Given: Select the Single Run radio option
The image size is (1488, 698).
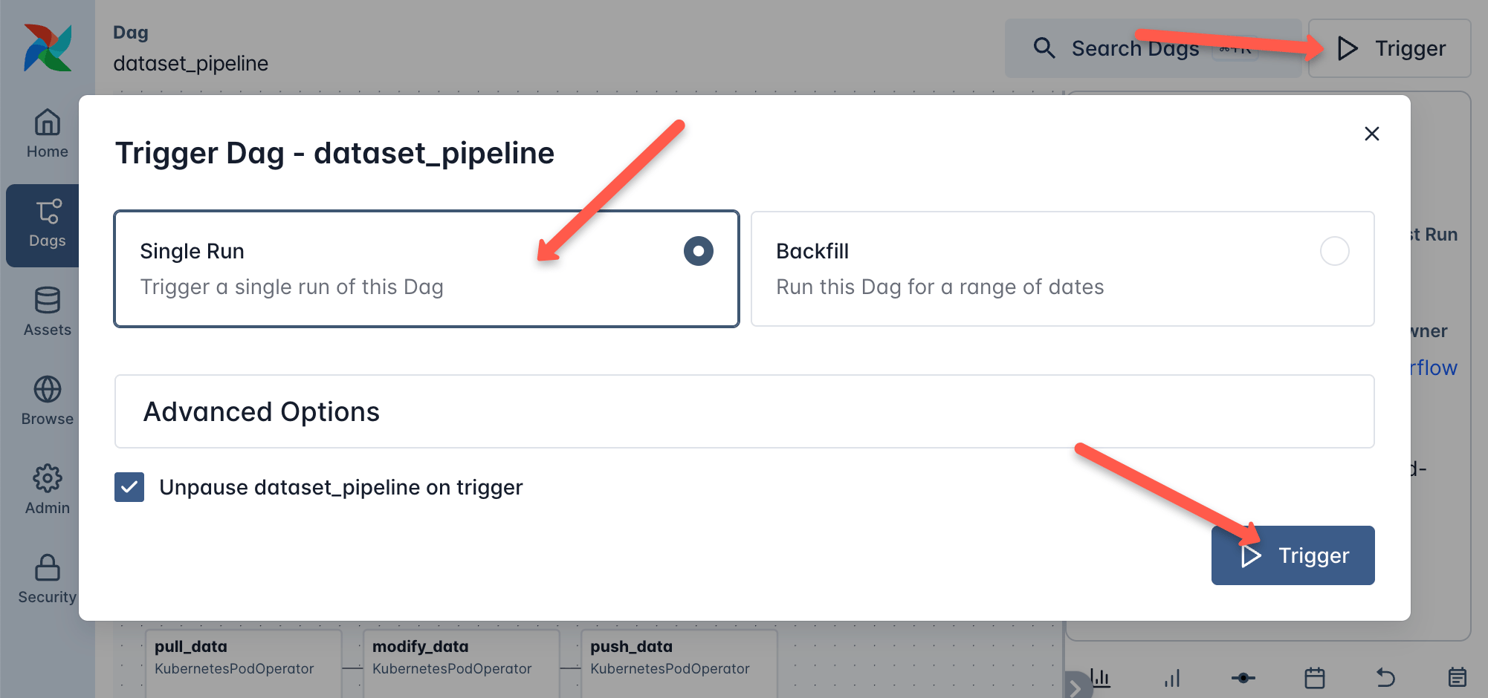Looking at the screenshot, I should (x=698, y=251).
